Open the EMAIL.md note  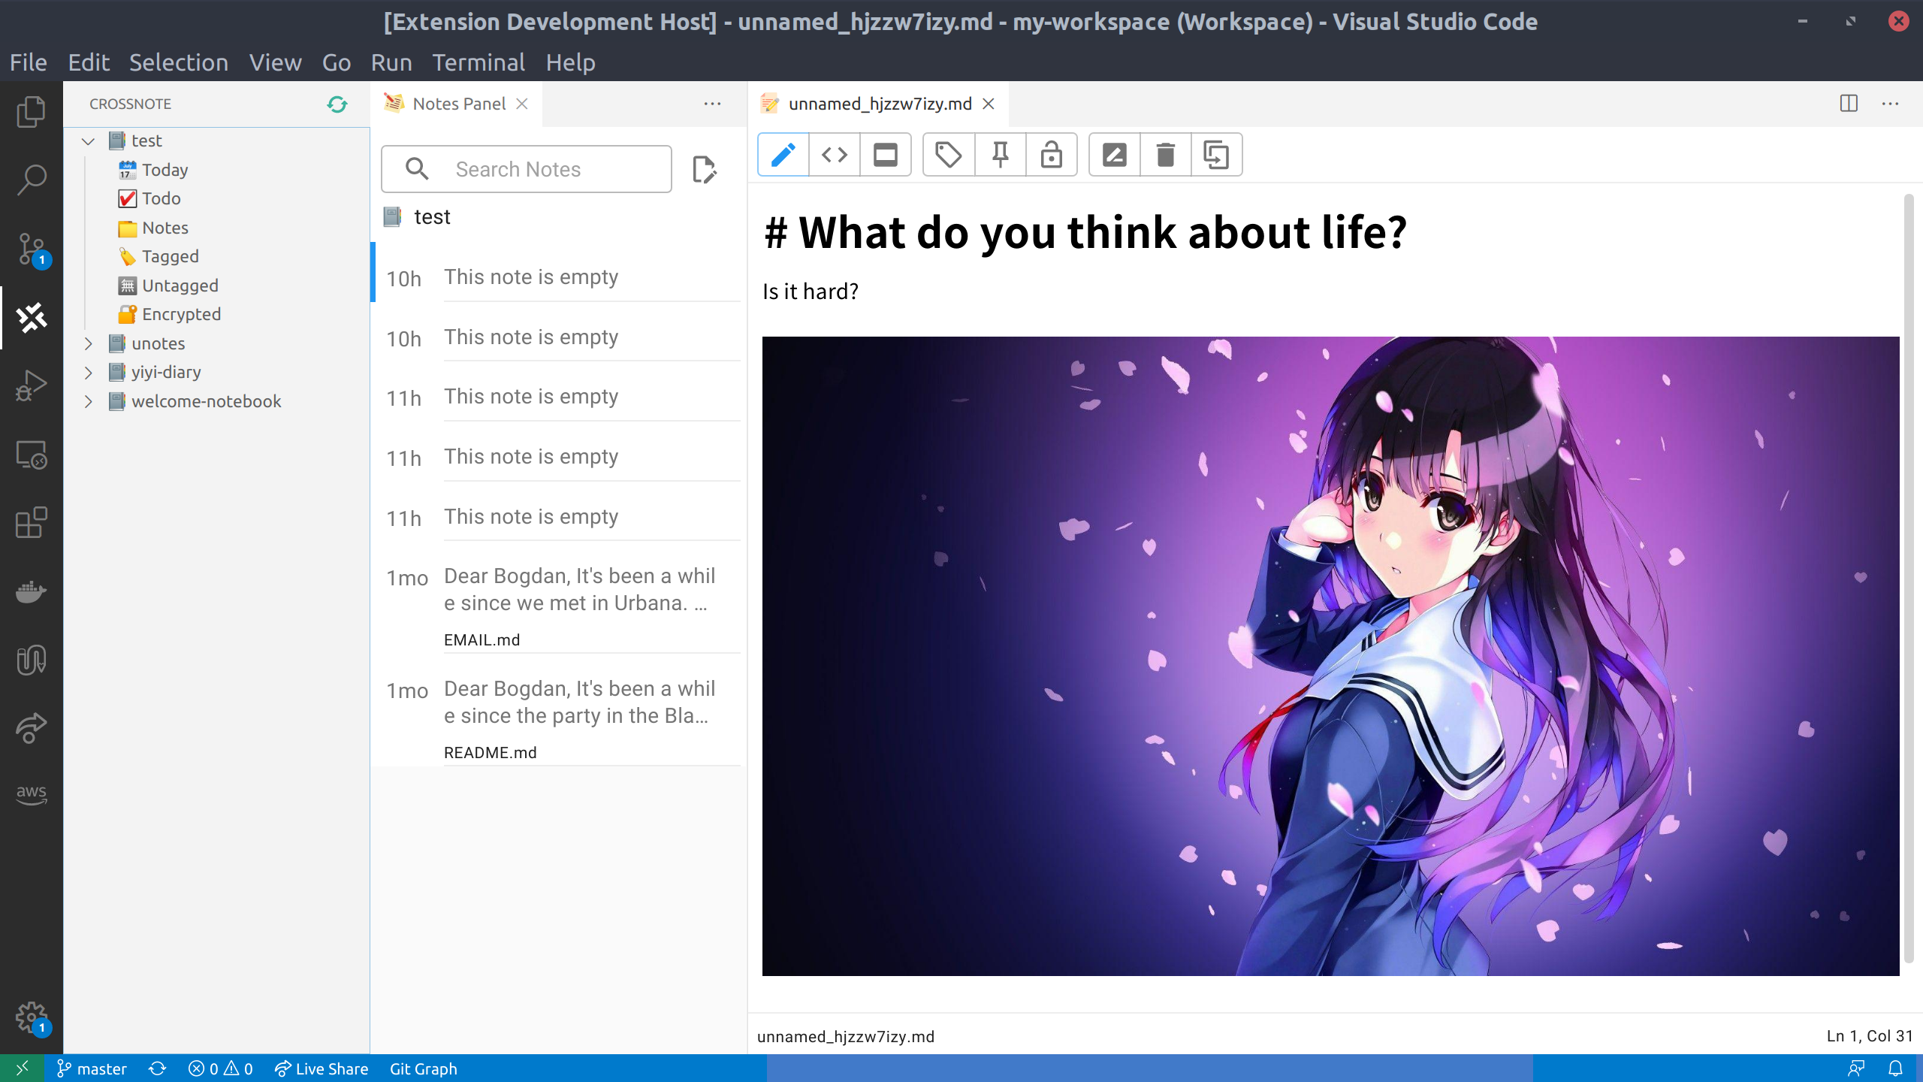tap(557, 606)
